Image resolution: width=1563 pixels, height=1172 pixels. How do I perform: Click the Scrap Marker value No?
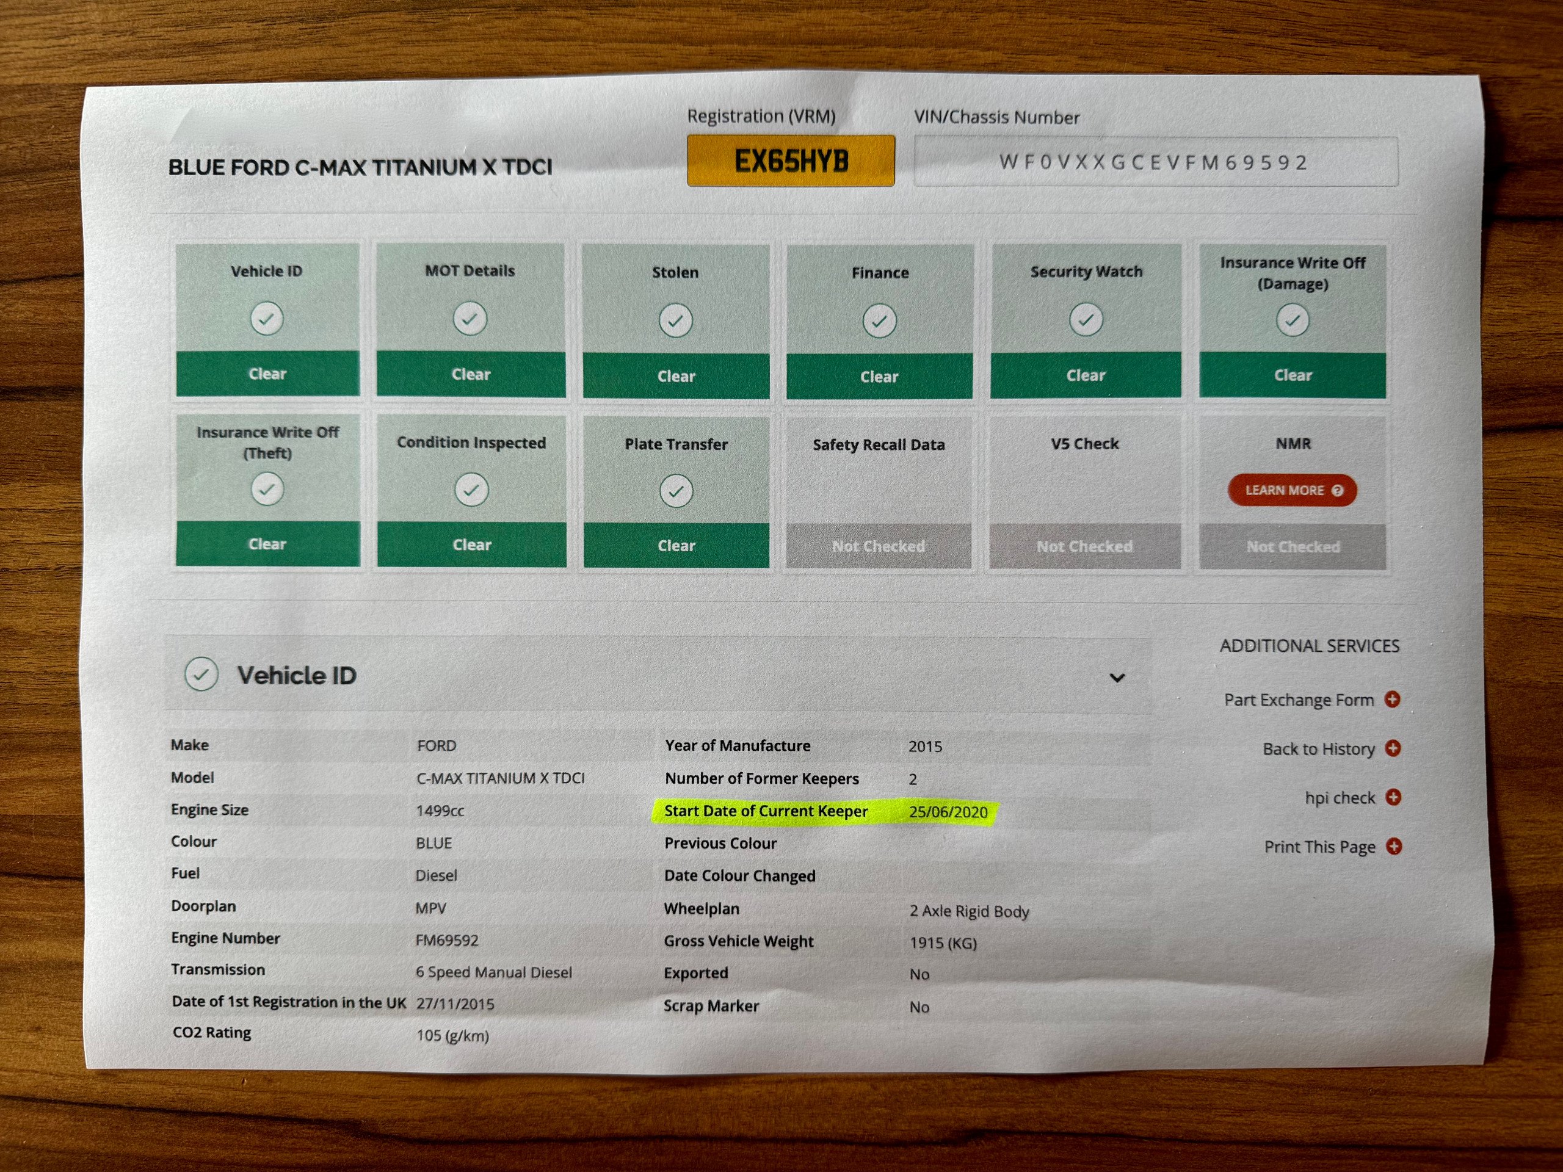point(919,1007)
